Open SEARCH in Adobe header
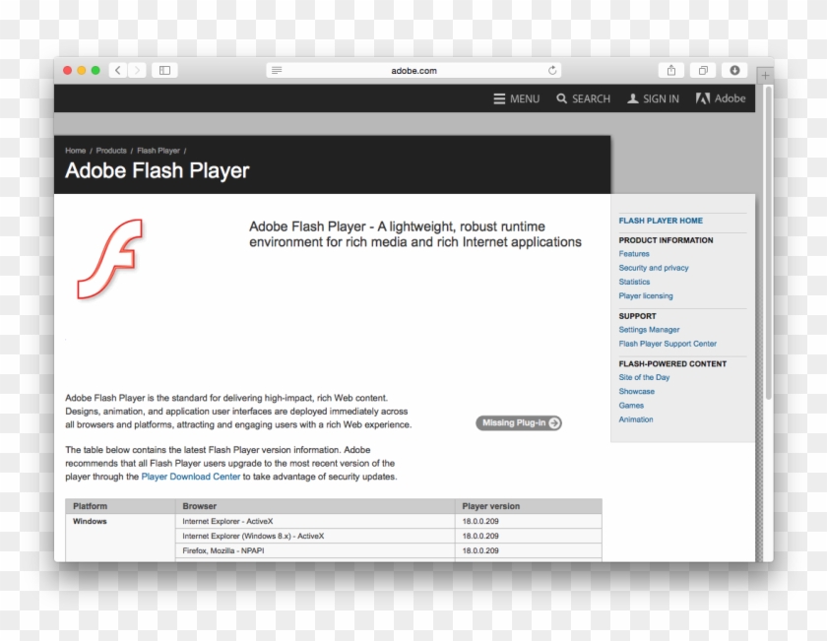The image size is (827, 641). coord(583,98)
